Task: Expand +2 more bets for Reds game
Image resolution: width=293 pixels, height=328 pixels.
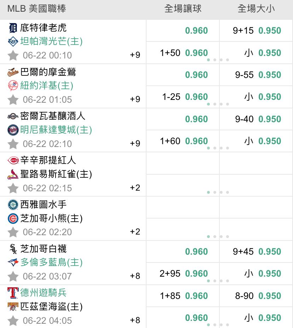Action: click(x=135, y=188)
